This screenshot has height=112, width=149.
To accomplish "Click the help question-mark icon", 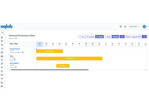I will coord(121,27).
